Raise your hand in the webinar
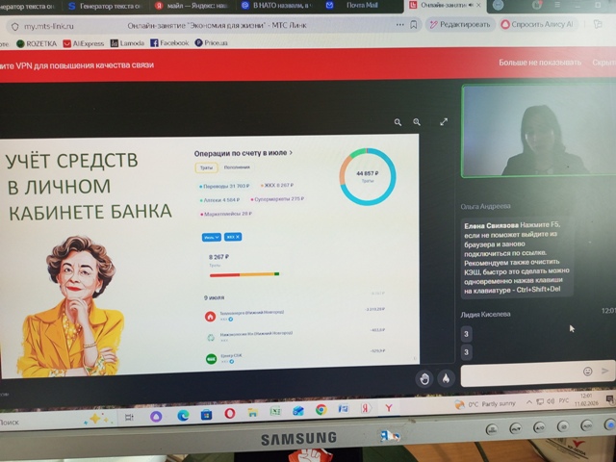The image size is (616, 462). pyautogui.click(x=423, y=378)
